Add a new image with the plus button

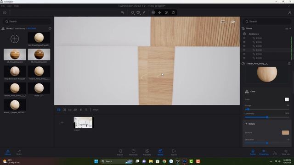point(62,122)
